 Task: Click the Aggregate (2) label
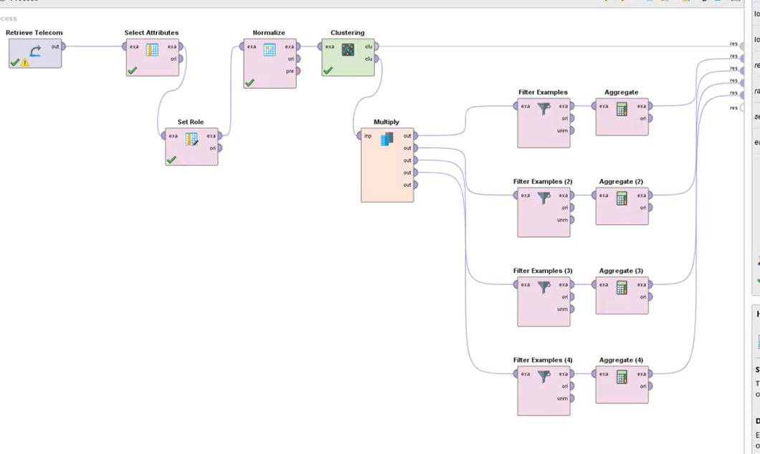621,181
